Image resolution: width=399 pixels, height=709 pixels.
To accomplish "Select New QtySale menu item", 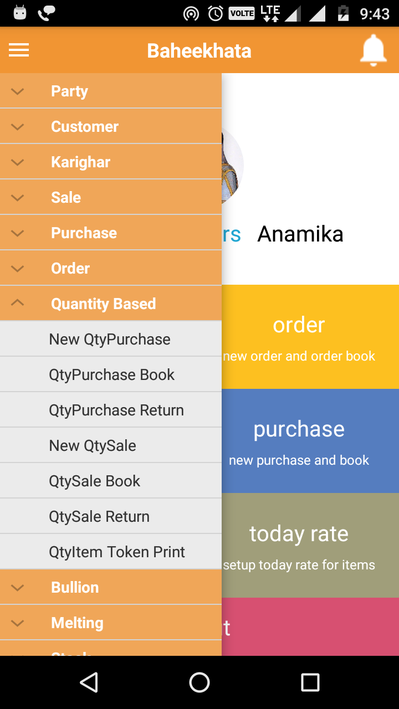I will click(93, 445).
